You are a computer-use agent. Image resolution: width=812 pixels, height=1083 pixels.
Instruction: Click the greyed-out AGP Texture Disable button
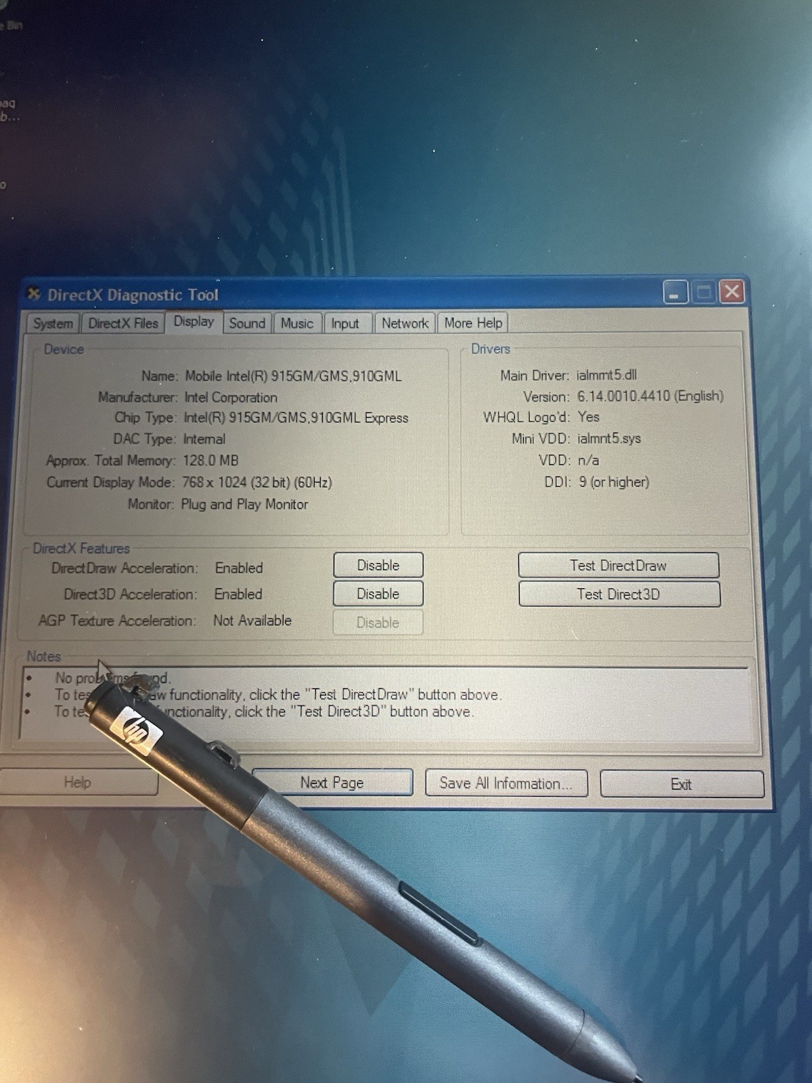pyautogui.click(x=378, y=622)
